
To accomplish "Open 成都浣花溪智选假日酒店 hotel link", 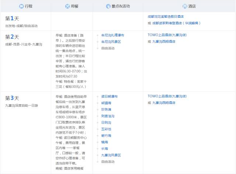I will click(166, 17).
